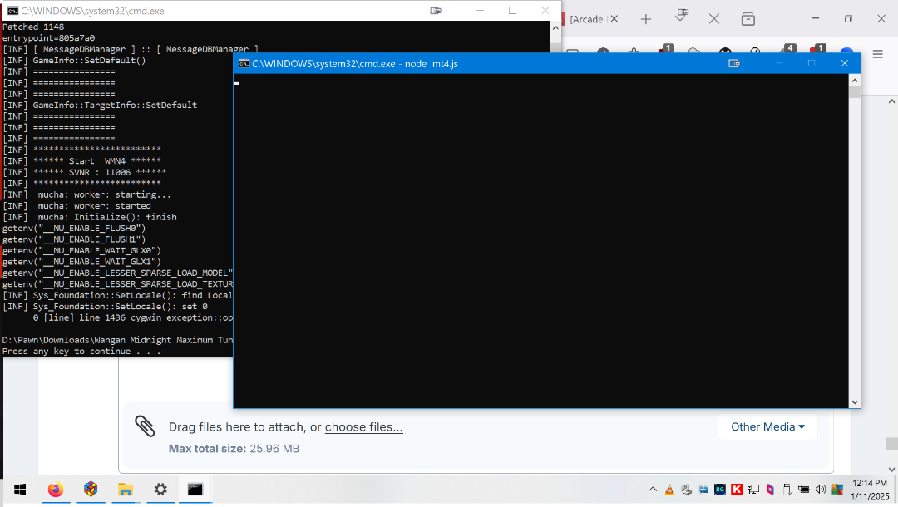
Task: Click the BG tray icon
Action: pos(720,490)
